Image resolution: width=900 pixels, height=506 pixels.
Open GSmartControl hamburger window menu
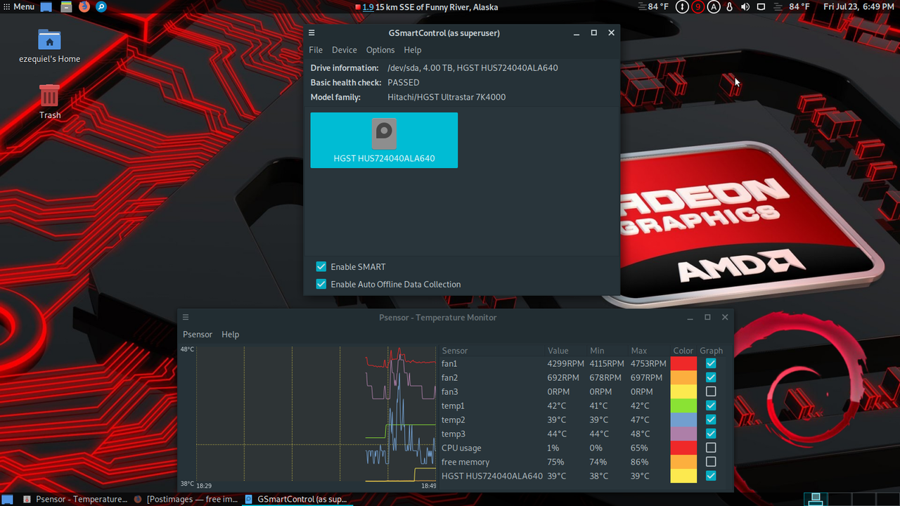[311, 33]
